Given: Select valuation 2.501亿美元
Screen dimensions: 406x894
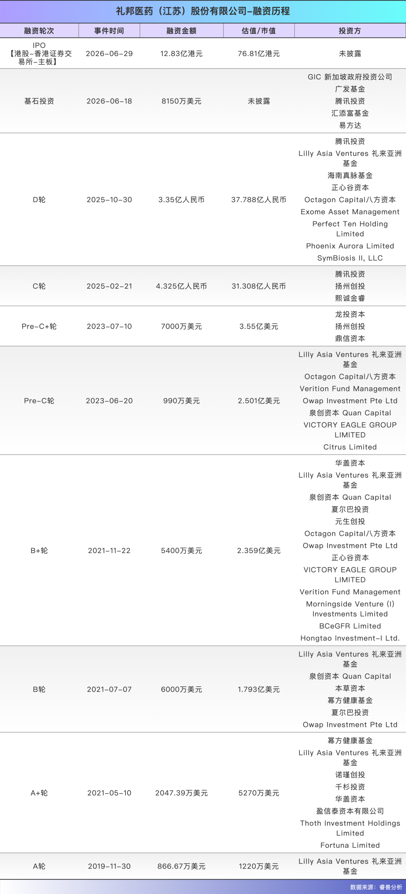Looking at the screenshot, I should click(259, 401).
